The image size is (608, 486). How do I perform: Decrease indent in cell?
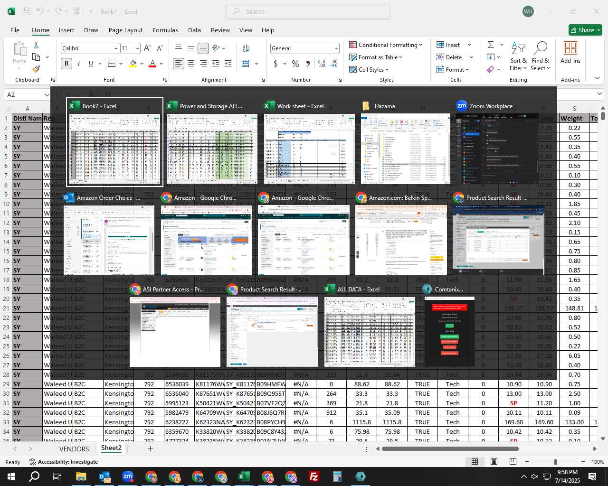point(216,63)
